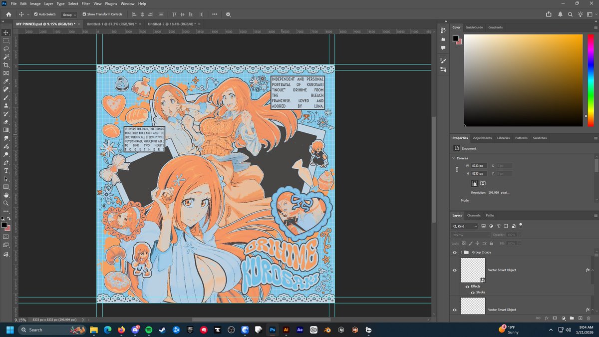The height and width of the screenshot is (337, 599).
Task: Select the landscape canvas orientation button
Action: pyautogui.click(x=483, y=183)
